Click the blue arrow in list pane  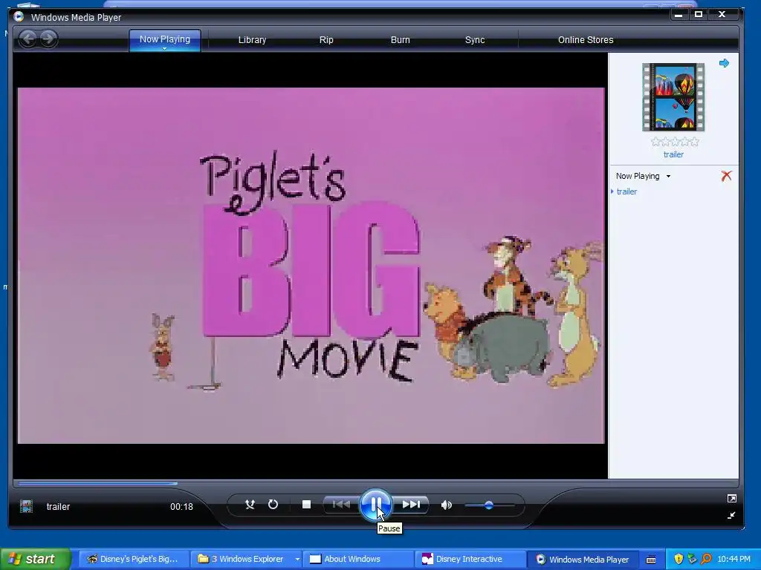click(724, 63)
